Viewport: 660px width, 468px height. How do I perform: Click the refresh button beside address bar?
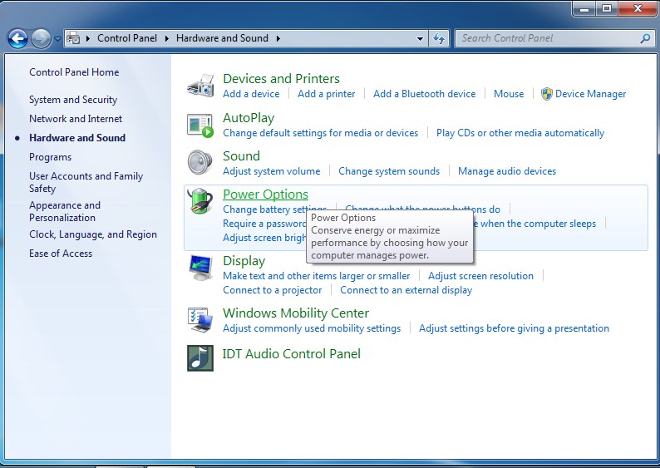pos(439,39)
